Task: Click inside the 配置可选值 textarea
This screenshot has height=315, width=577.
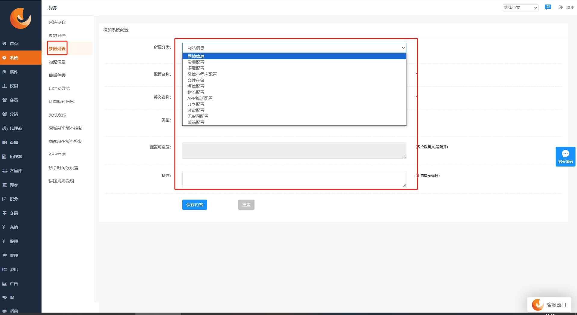Action: 294,151
